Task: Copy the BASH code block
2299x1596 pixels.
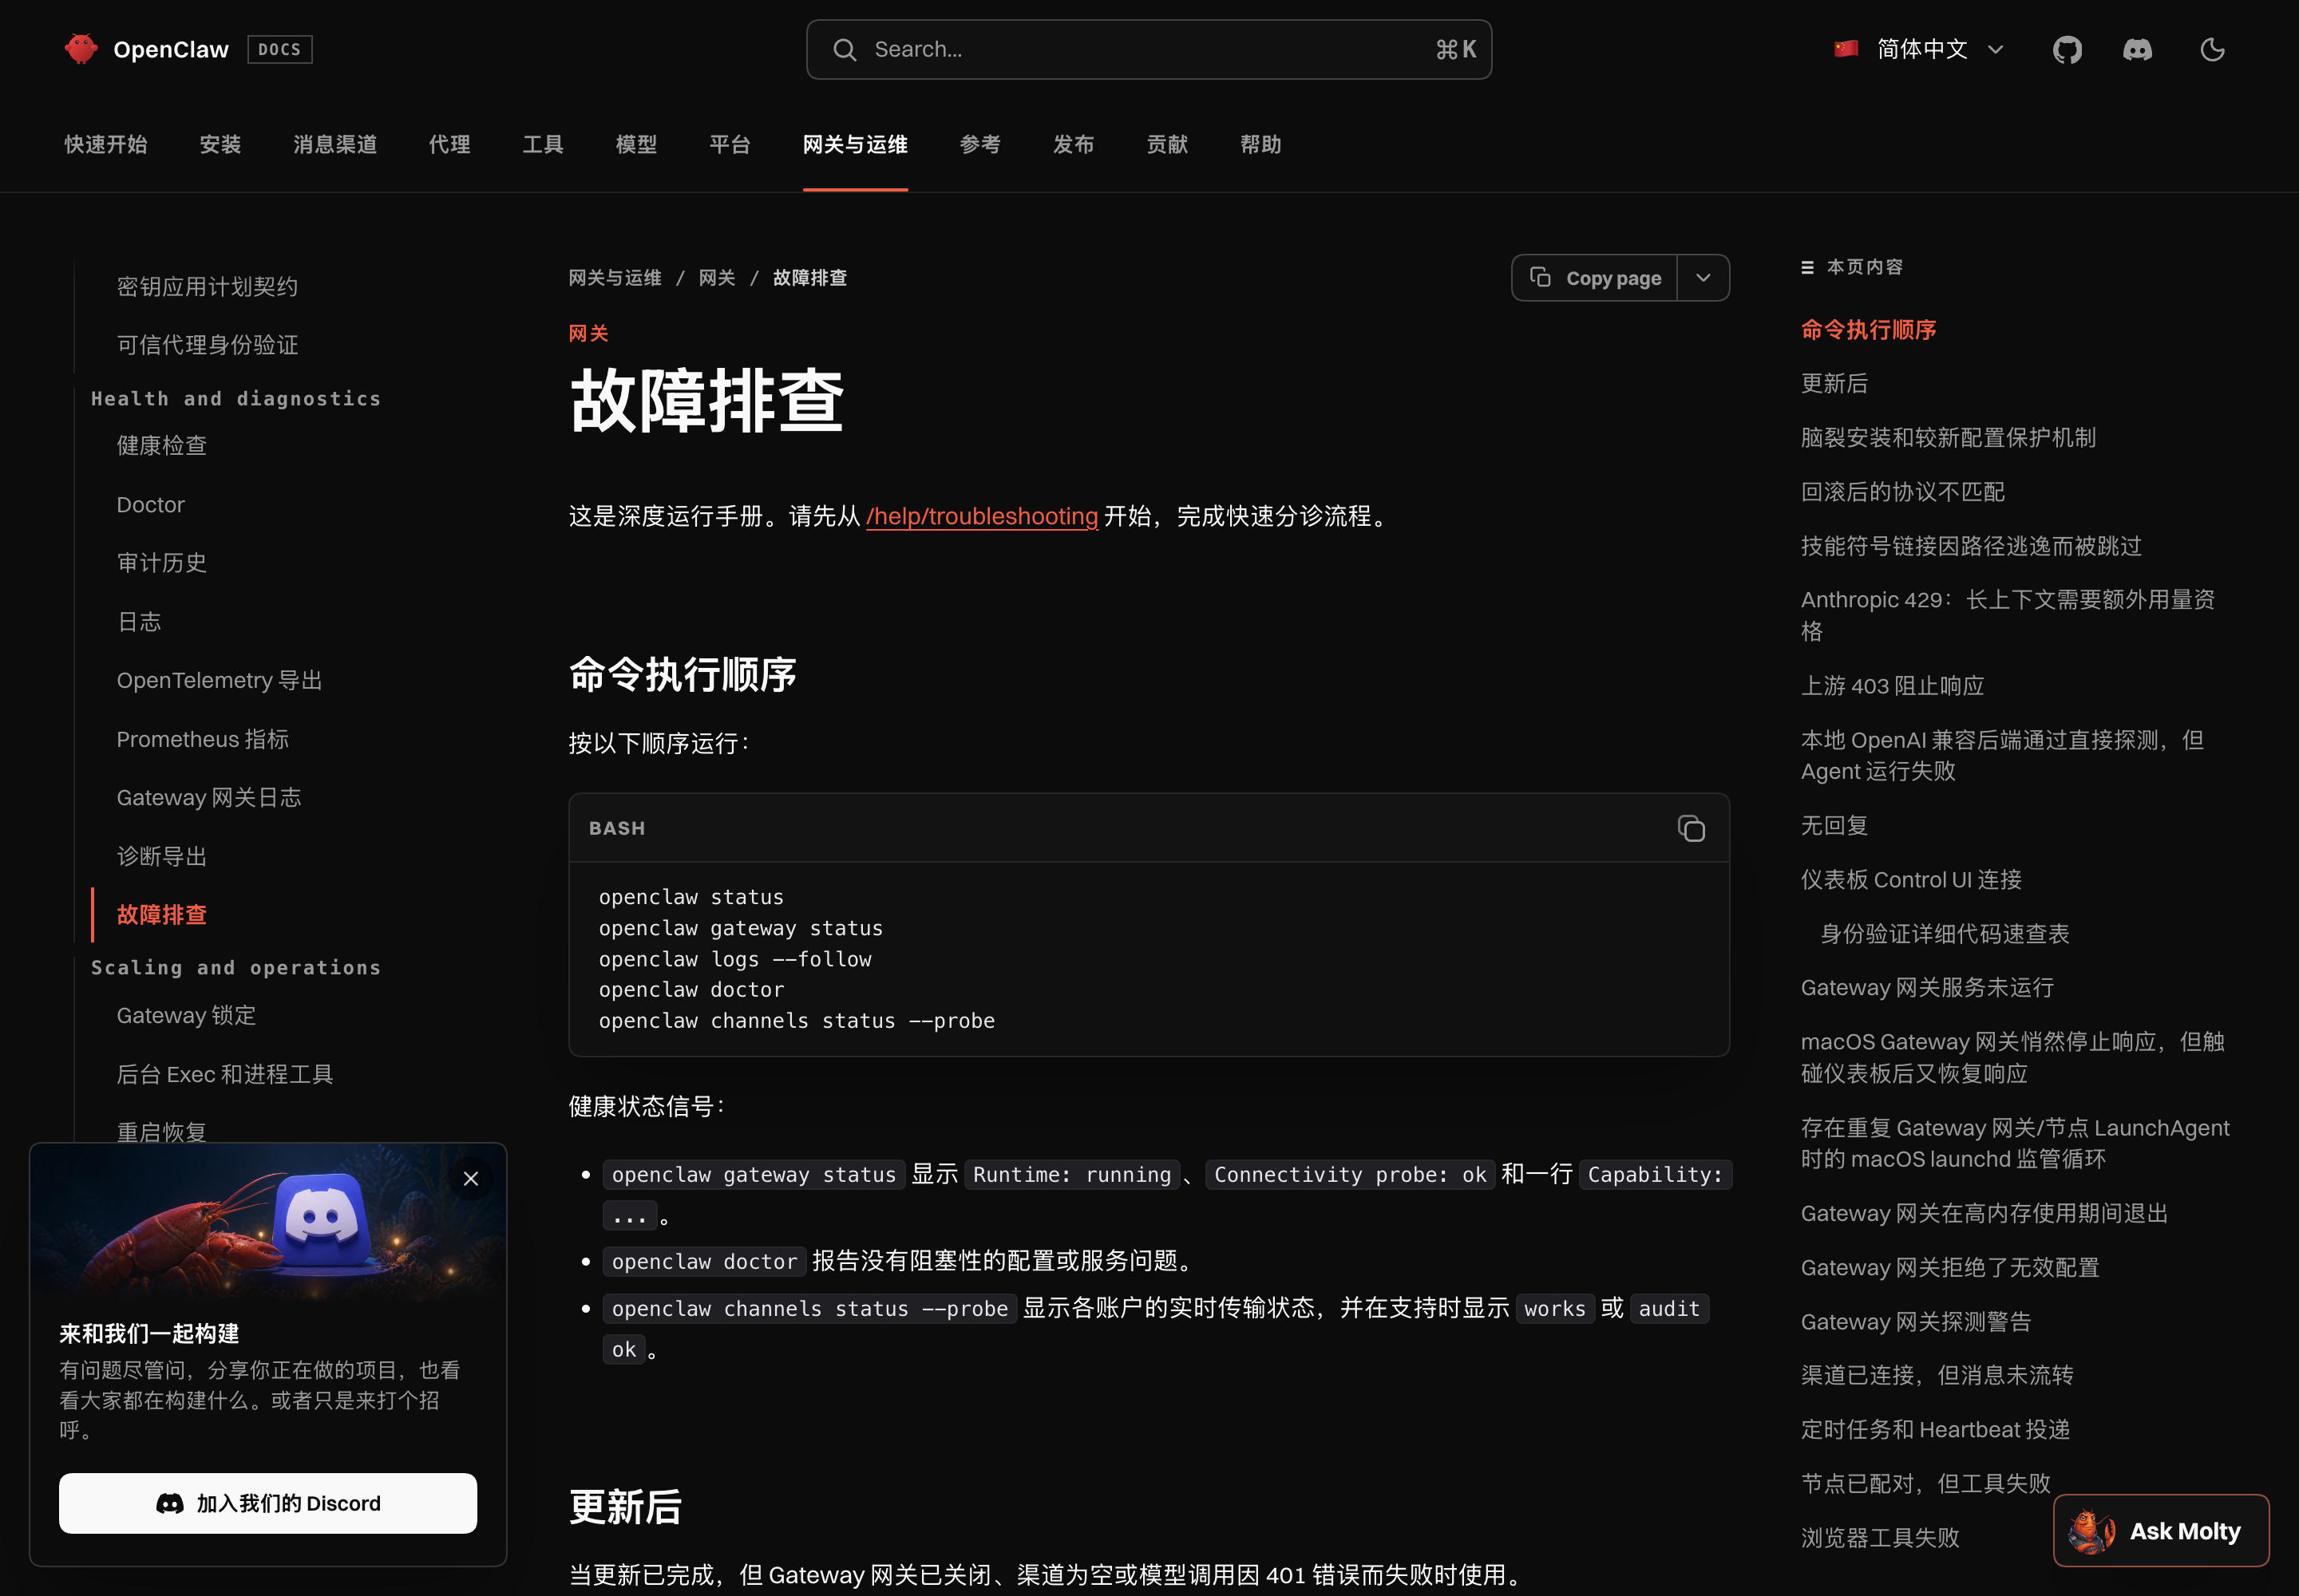Action: point(1691,828)
